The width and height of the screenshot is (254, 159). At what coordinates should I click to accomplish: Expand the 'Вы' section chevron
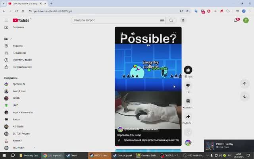[11, 39]
